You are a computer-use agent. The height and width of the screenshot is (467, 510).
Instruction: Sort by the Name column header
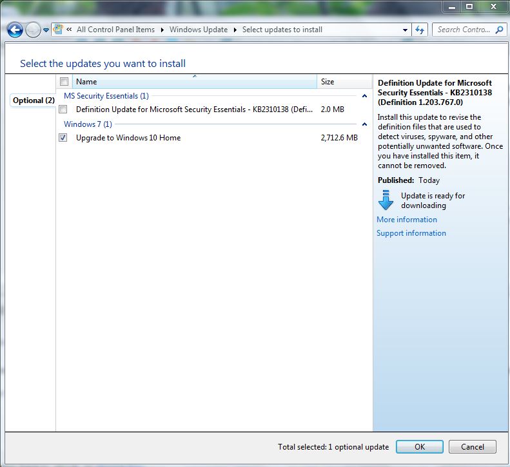click(195, 82)
